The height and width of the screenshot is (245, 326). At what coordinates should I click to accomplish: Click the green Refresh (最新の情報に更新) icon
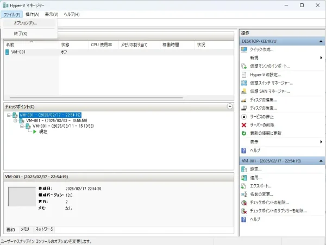244,134
